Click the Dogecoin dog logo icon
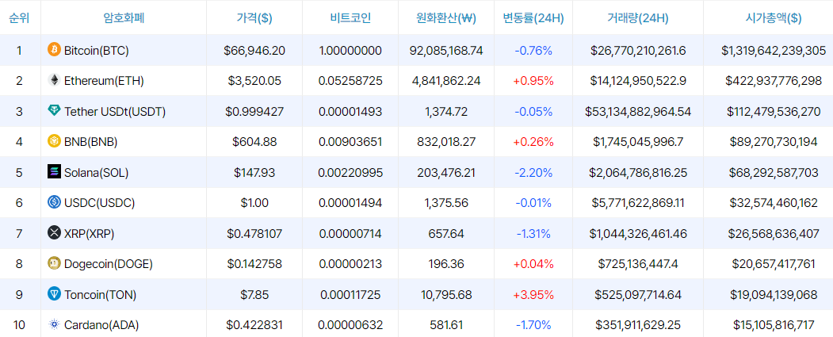Image resolution: width=833 pixels, height=337 pixels. click(54, 263)
